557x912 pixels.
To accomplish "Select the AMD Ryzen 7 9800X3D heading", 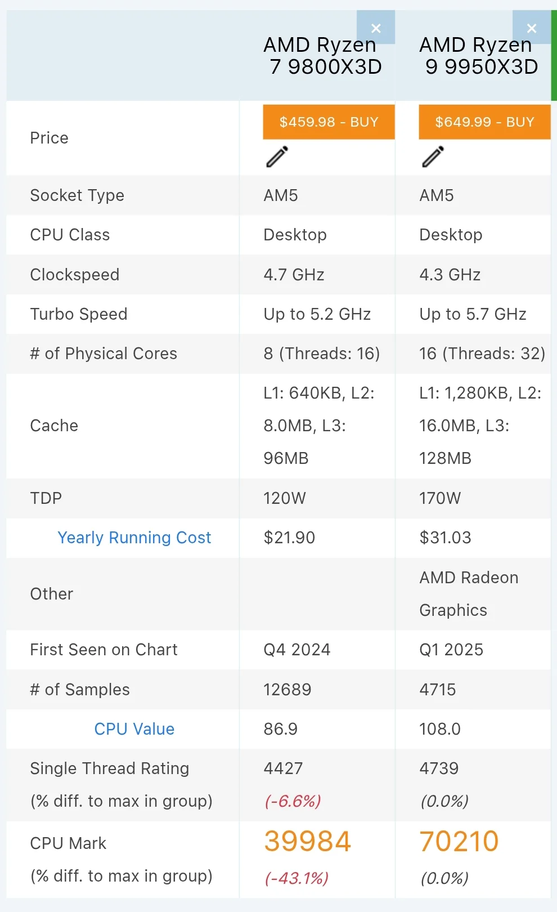I will point(322,56).
